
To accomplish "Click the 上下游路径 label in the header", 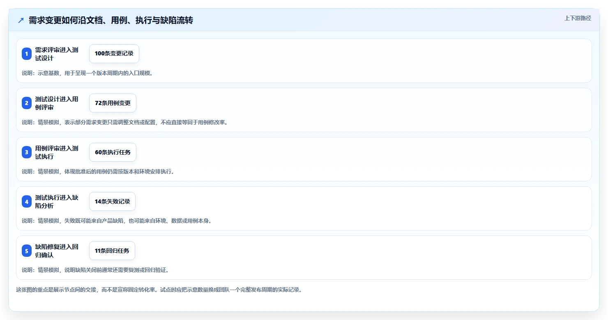I will click(x=578, y=18).
